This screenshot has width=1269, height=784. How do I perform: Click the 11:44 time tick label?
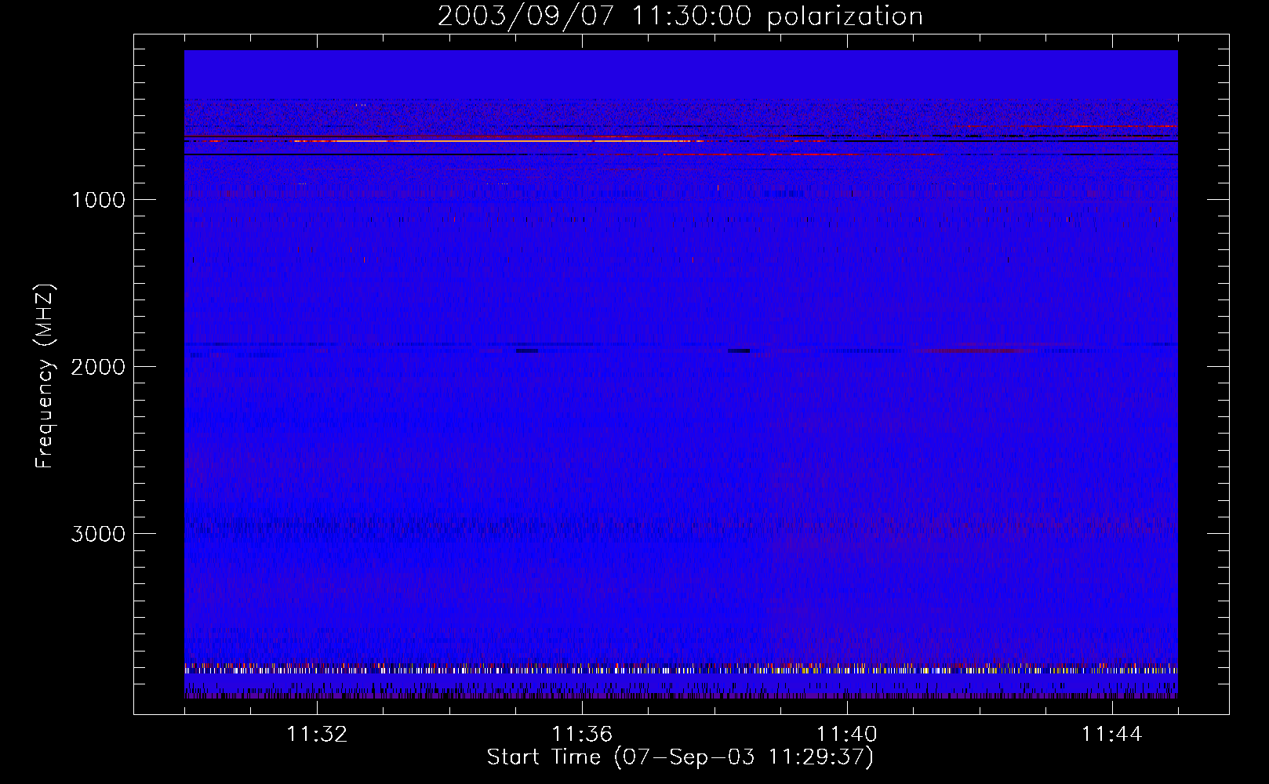coord(1112,735)
